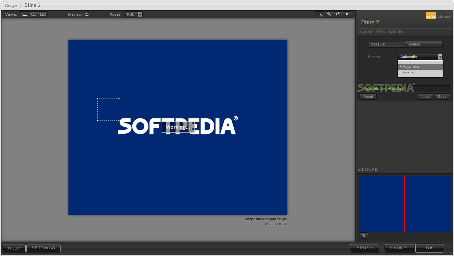Switch to the Reduce tab
Screen dimensions: 454x256
point(424,44)
